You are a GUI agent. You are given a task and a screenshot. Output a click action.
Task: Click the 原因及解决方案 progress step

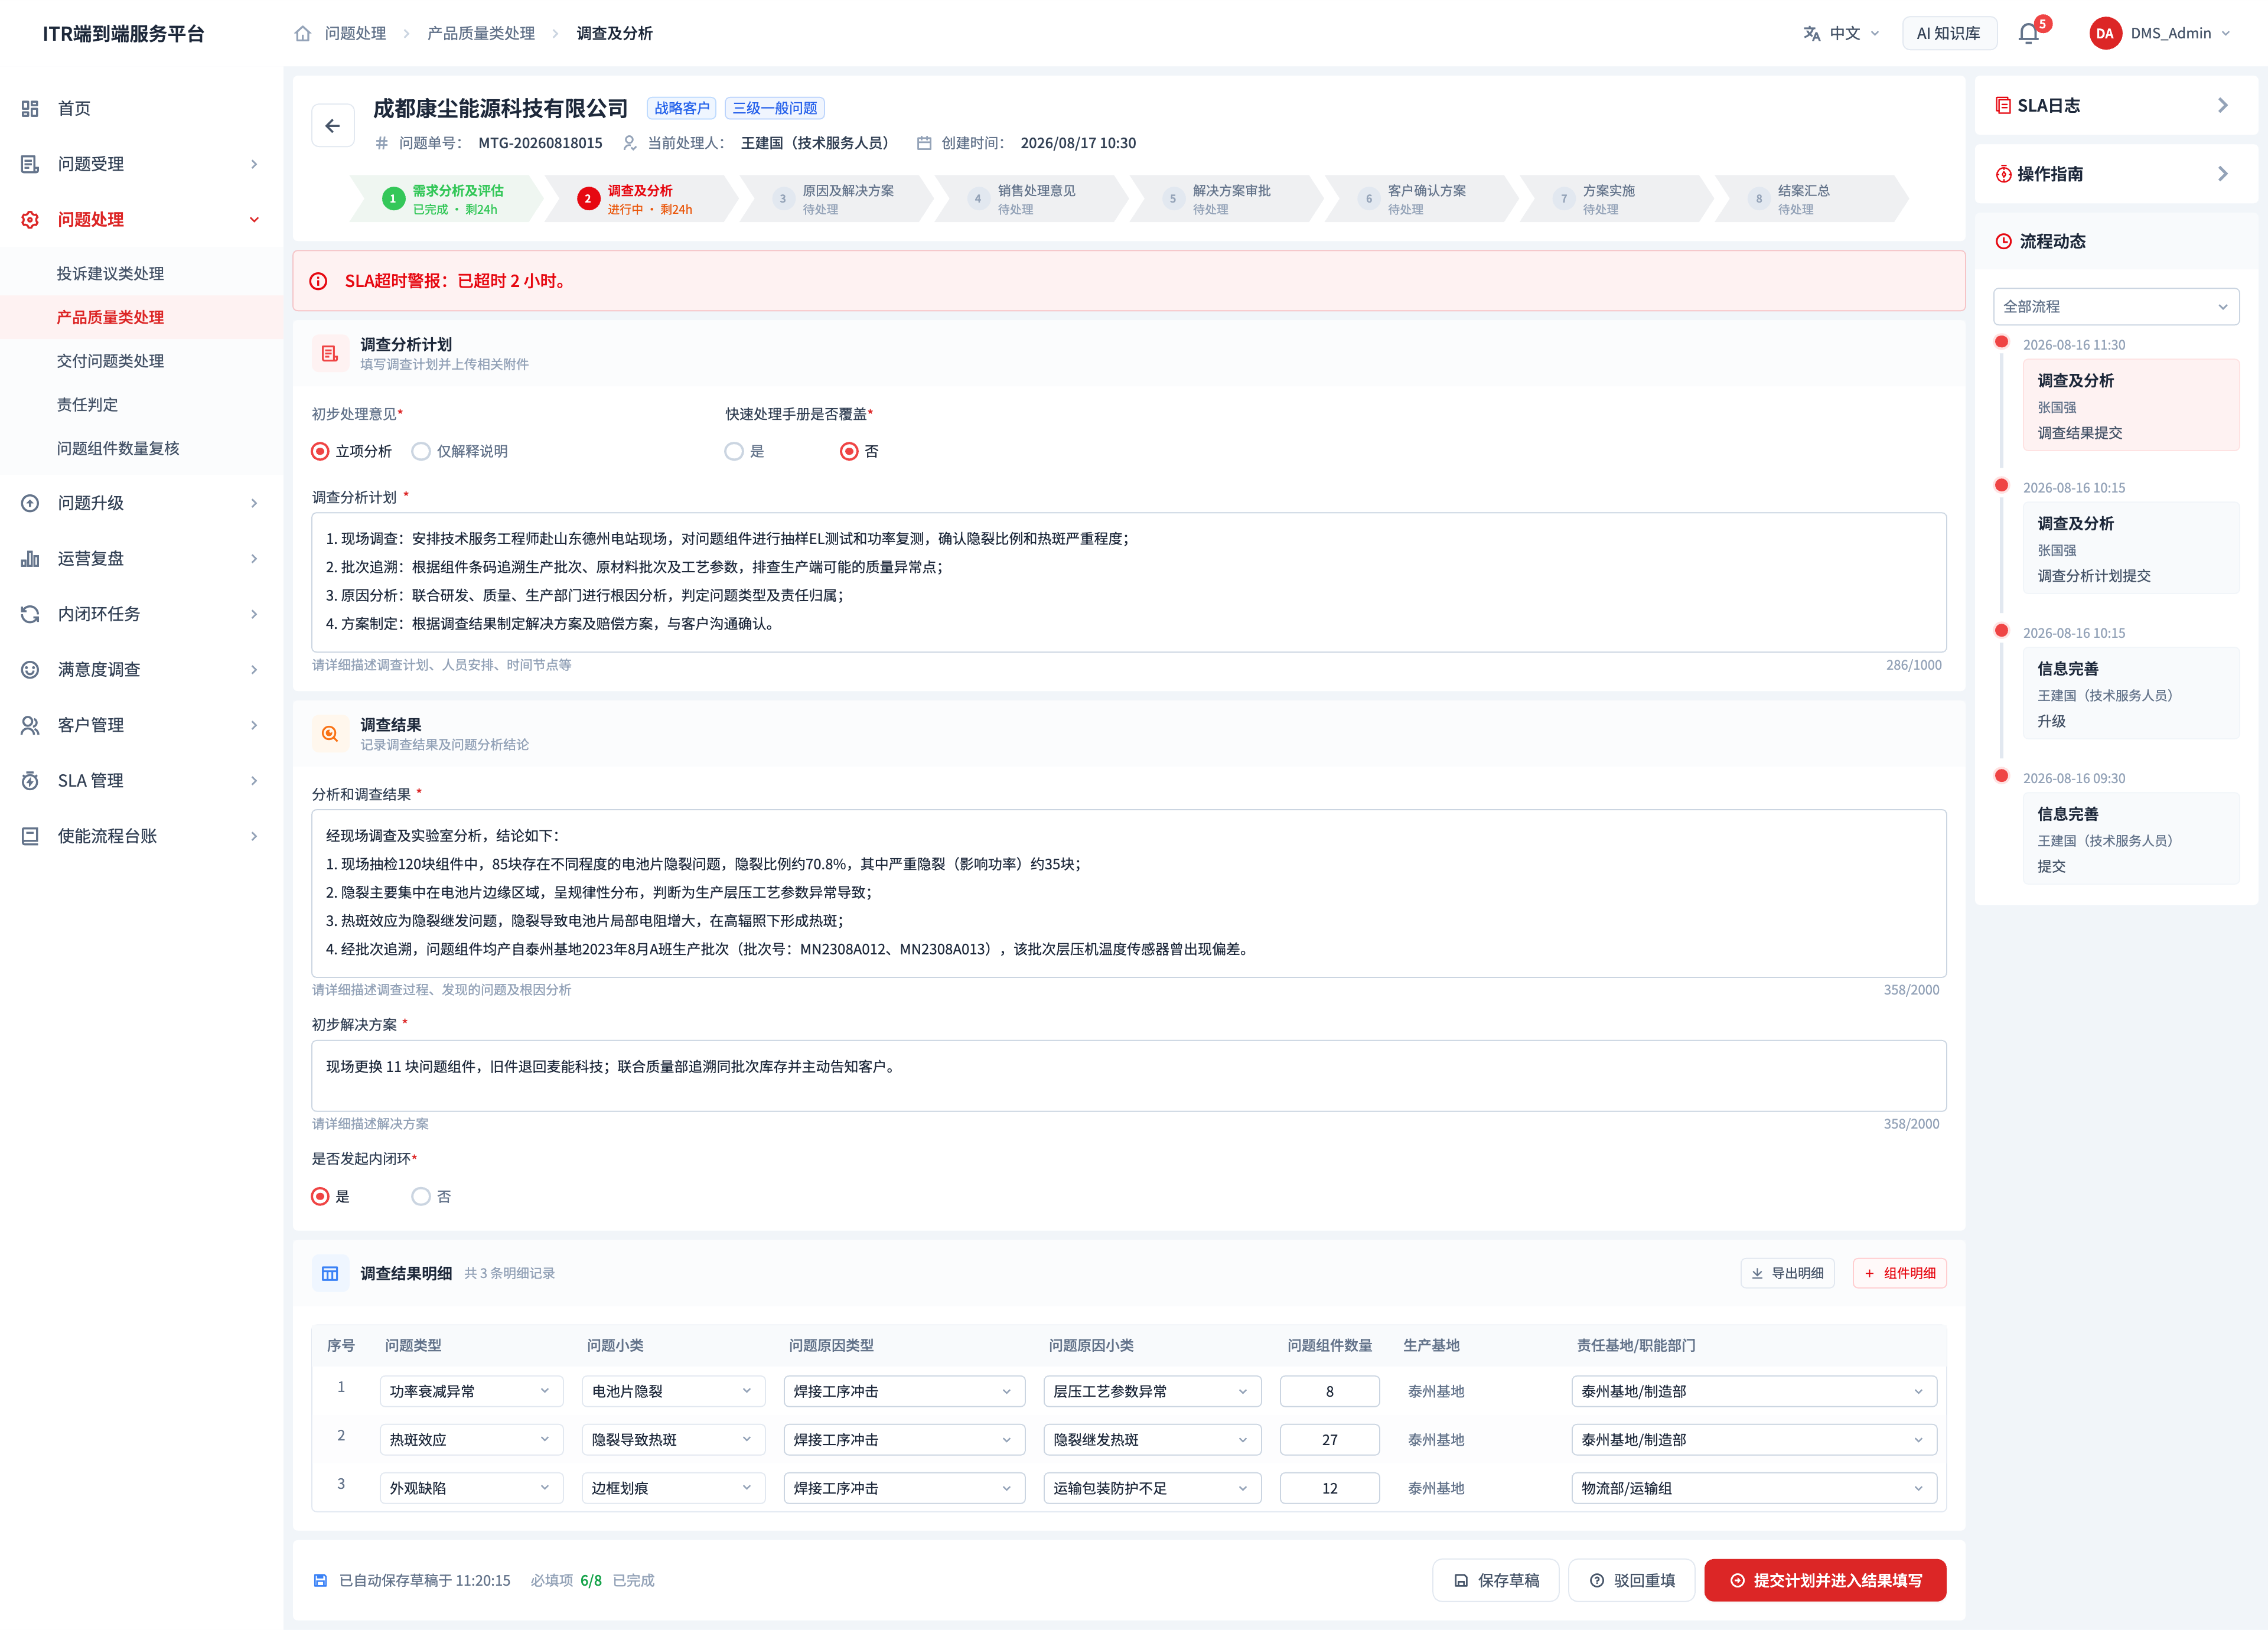tap(836, 199)
